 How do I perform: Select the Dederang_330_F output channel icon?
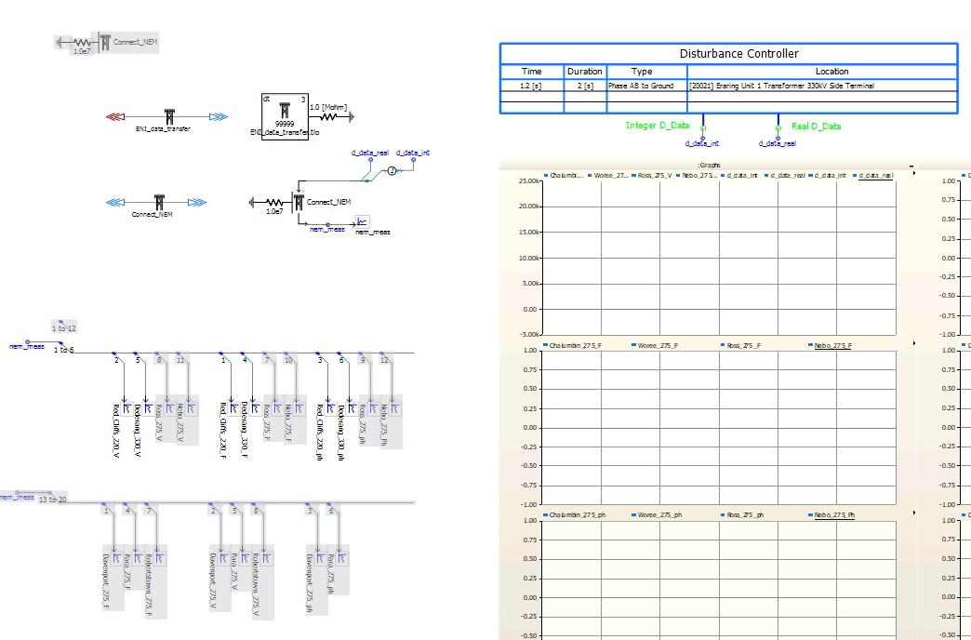[x=256, y=408]
